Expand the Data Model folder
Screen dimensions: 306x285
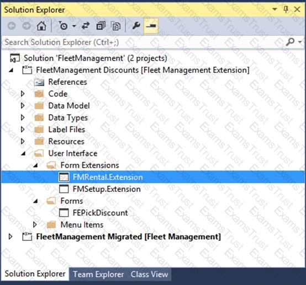point(23,106)
